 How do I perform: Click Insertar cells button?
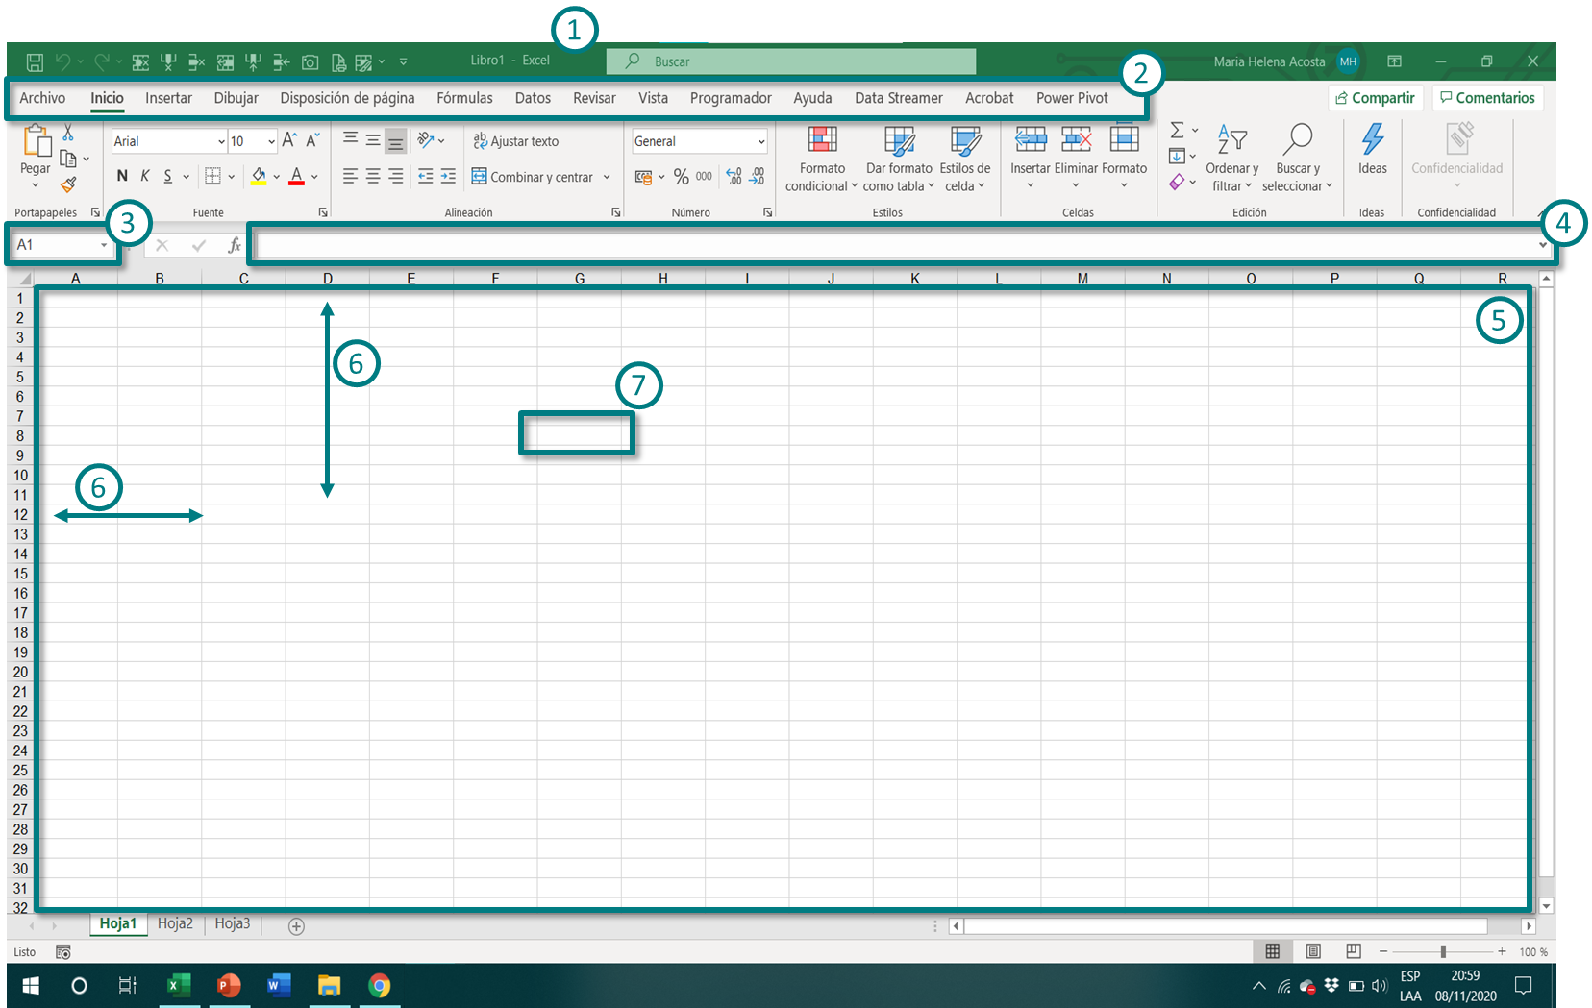[x=1031, y=157]
